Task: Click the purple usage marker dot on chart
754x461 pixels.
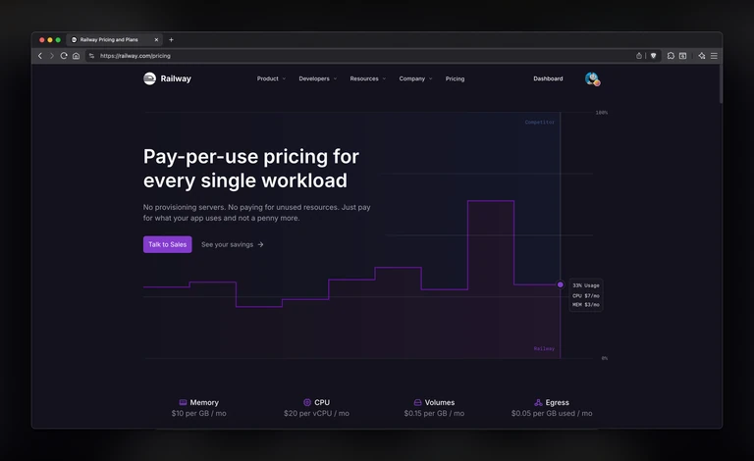Action: 561,284
